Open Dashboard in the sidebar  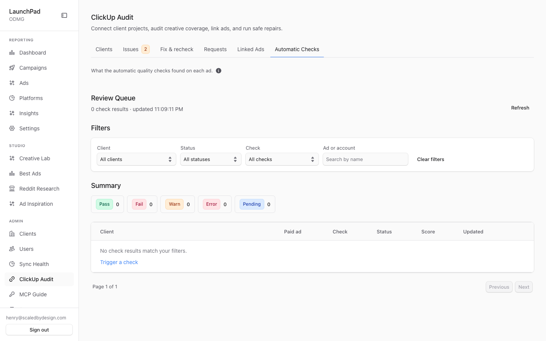[39, 53]
